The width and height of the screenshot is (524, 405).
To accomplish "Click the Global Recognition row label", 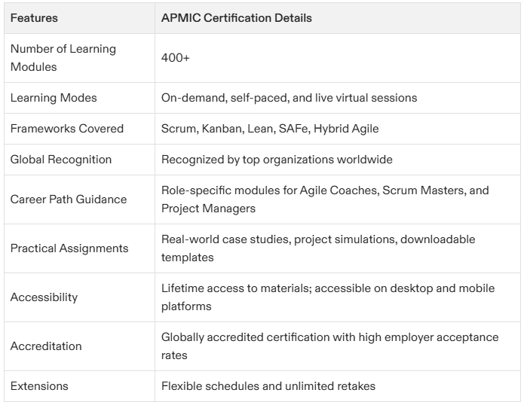I will (61, 160).
